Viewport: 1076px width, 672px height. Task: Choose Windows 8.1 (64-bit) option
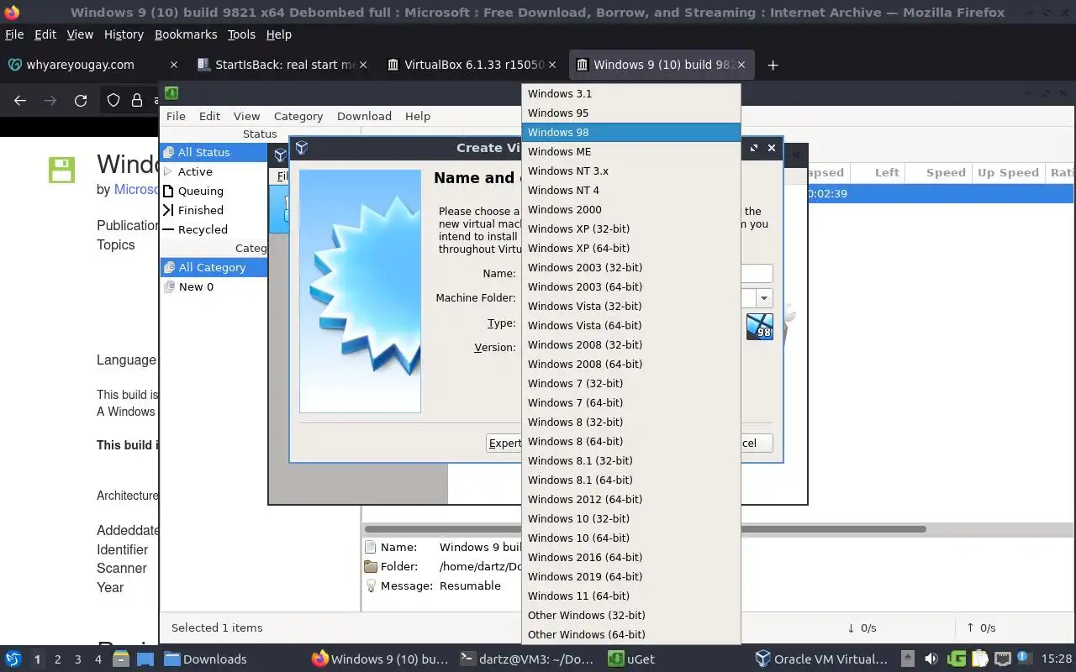tap(630, 480)
